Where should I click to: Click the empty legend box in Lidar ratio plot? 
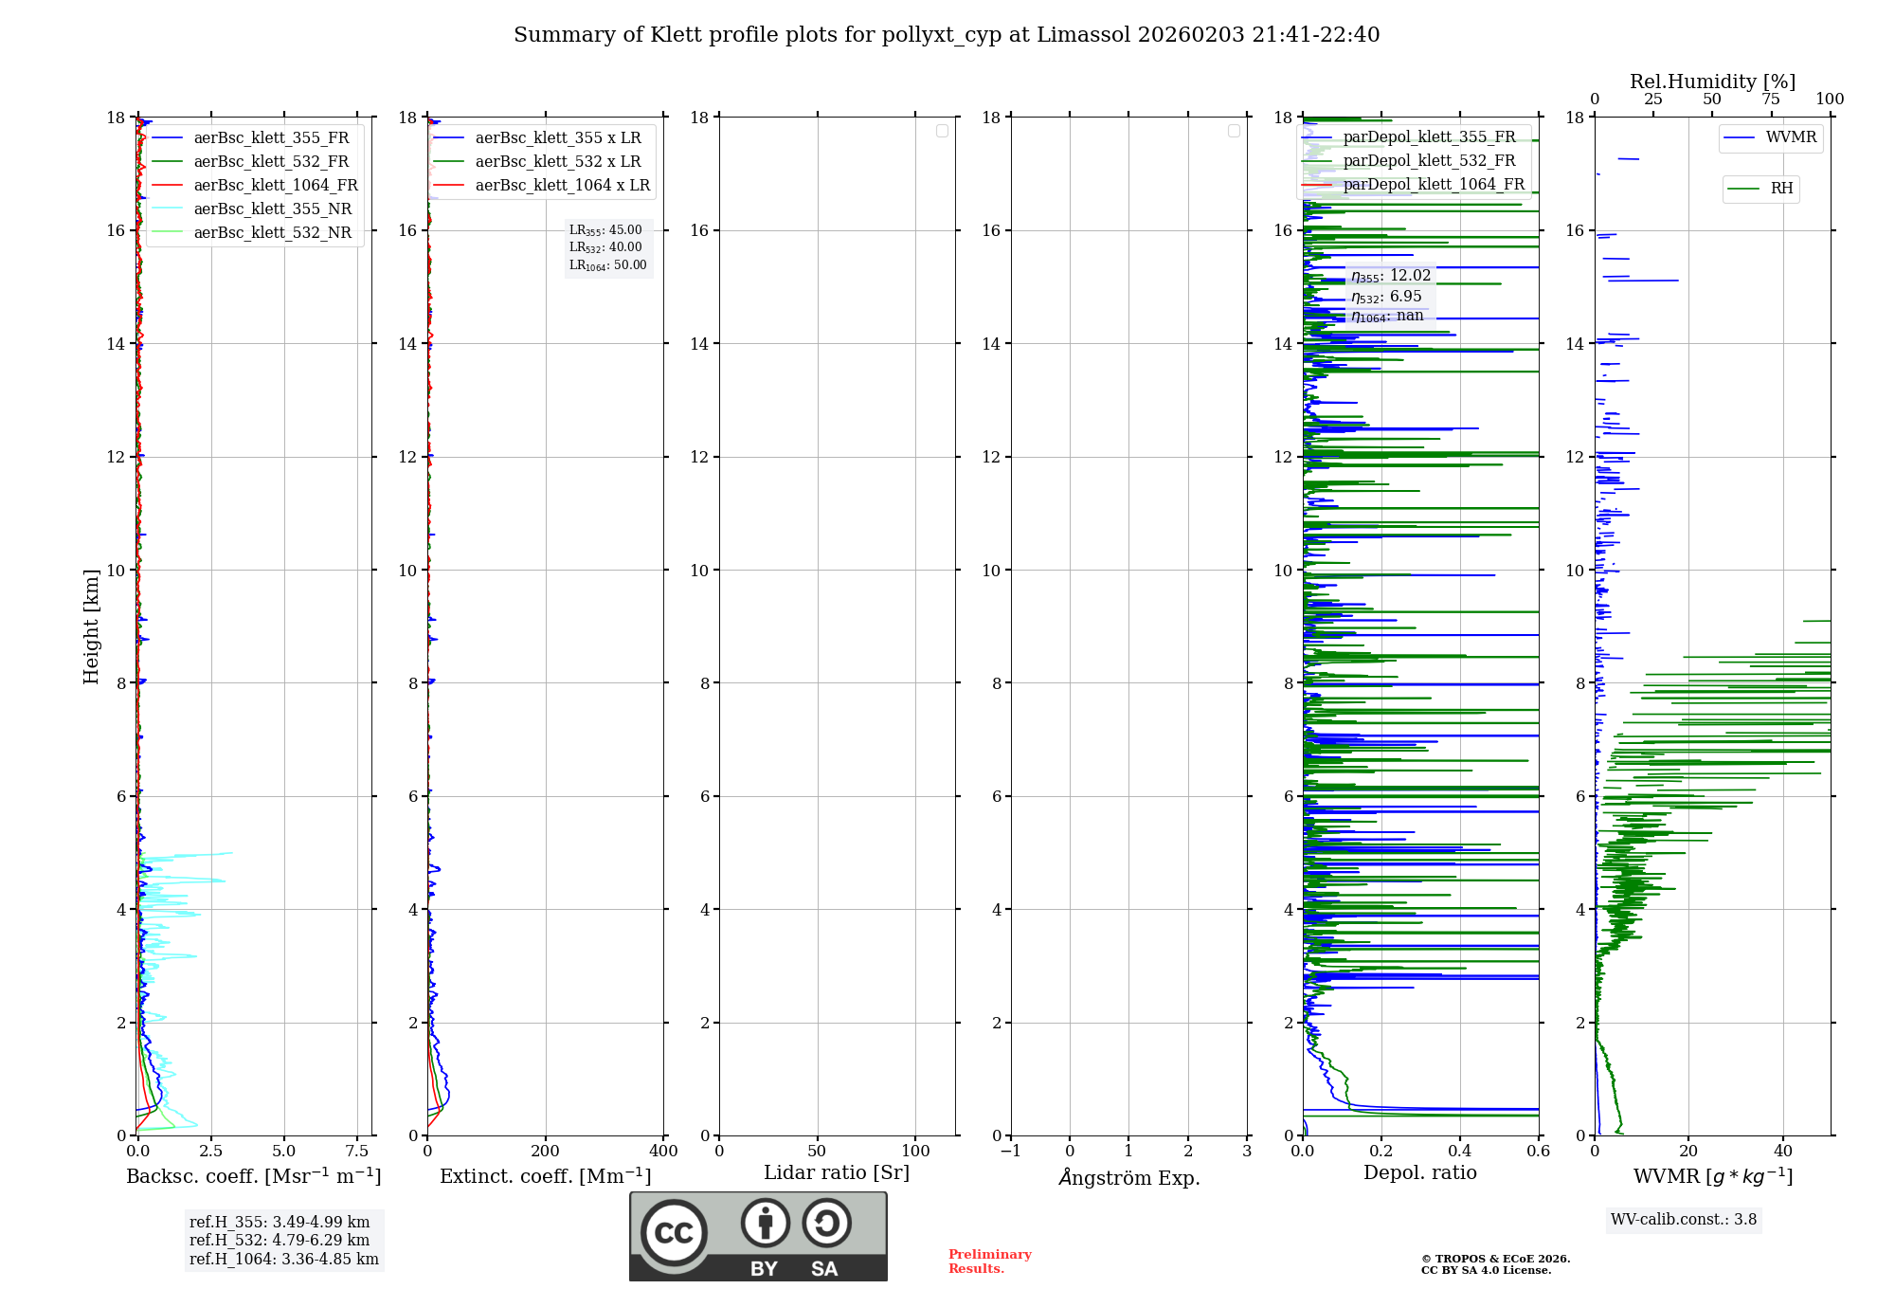942,131
